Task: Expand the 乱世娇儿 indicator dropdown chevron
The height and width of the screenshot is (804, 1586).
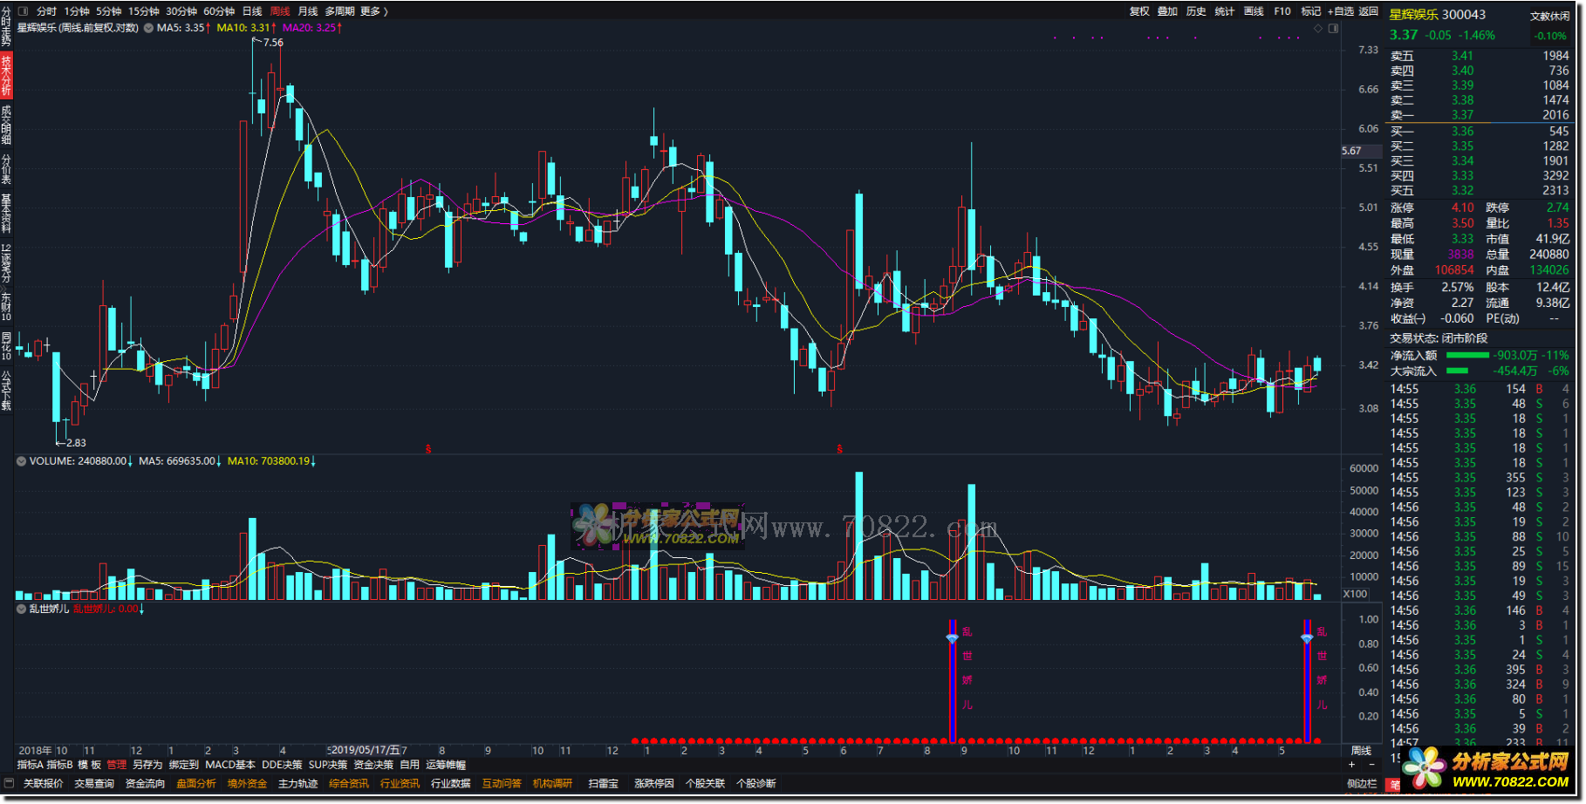Action: (21, 609)
